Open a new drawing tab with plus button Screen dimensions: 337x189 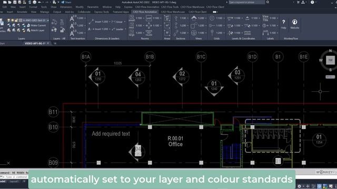[55, 44]
